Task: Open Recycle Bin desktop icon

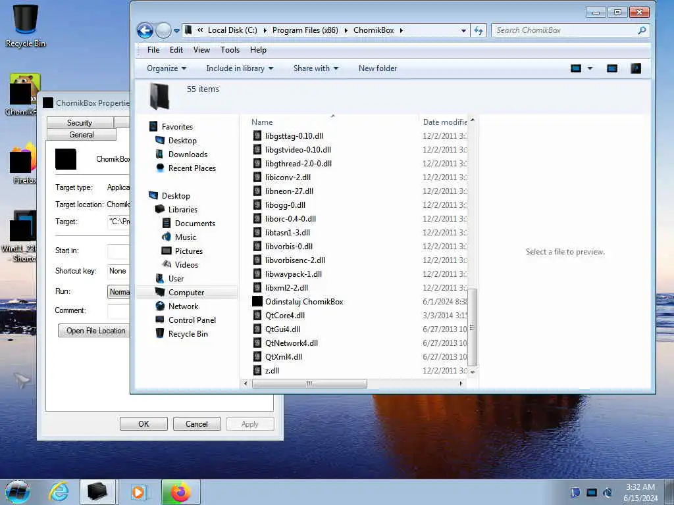Action: point(26,26)
